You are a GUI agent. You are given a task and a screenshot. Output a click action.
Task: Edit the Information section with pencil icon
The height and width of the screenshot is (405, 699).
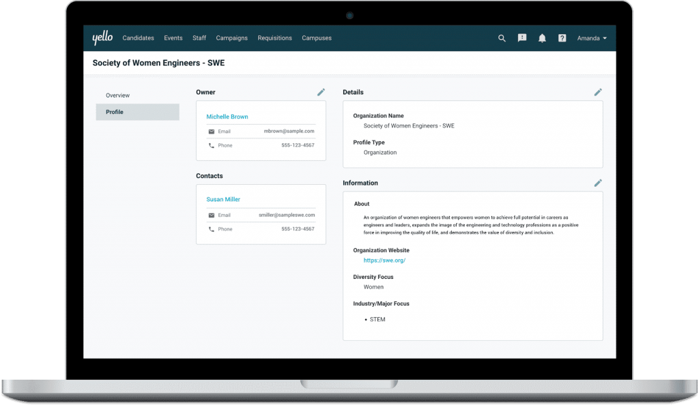598,183
